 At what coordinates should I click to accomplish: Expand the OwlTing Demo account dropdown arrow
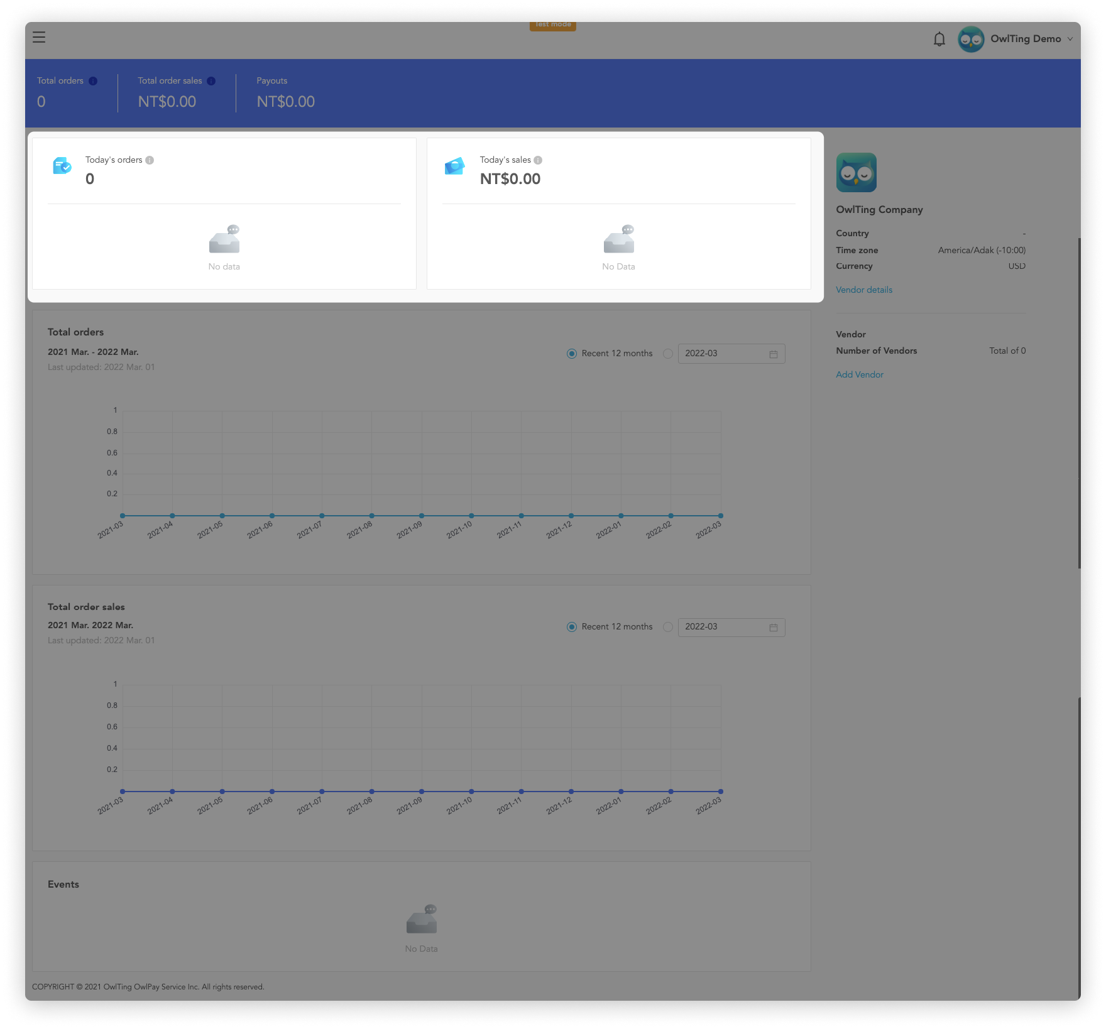1070,39
